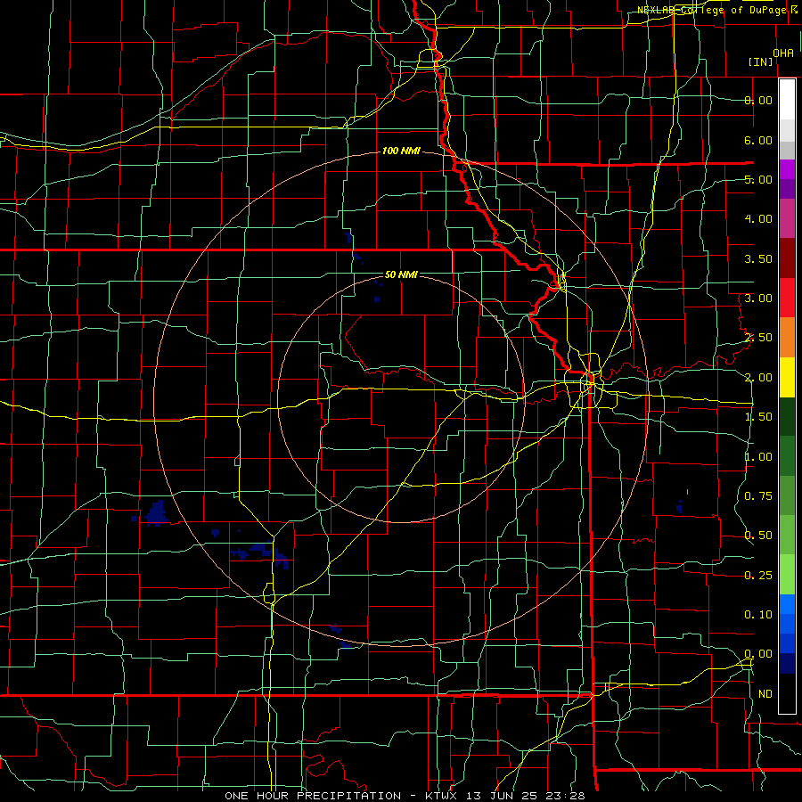
Task: Click the "0.75" legend value
Action: pos(758,496)
